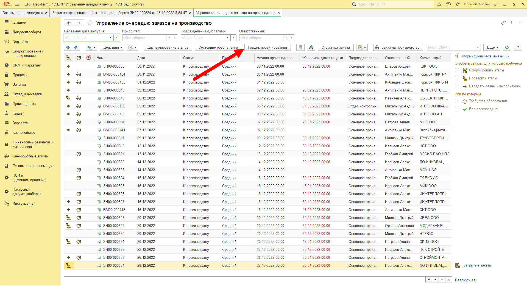Move order down with blue down arrow
Screen dimensions: 527x286
pos(76,47)
